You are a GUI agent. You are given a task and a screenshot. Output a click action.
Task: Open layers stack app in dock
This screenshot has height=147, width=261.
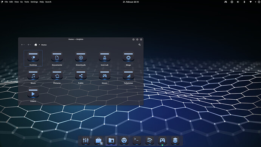175,141
